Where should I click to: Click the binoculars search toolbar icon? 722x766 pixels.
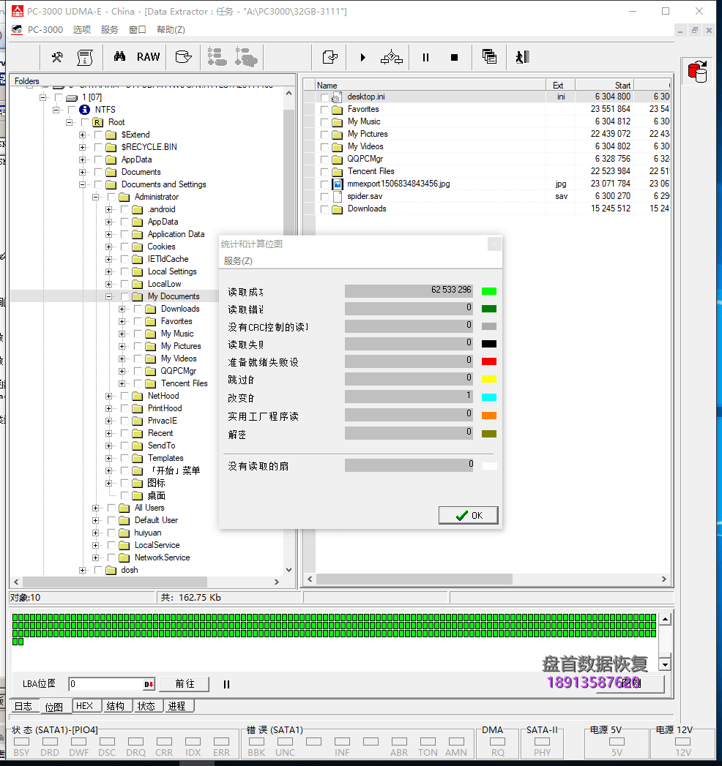(120, 56)
